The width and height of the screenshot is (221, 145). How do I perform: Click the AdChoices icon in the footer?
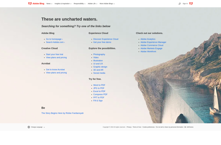click(x=185, y=127)
